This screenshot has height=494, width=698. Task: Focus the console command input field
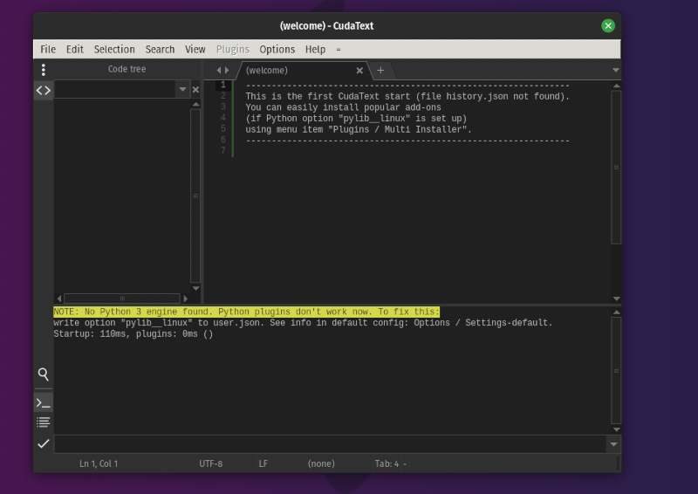click(331, 444)
